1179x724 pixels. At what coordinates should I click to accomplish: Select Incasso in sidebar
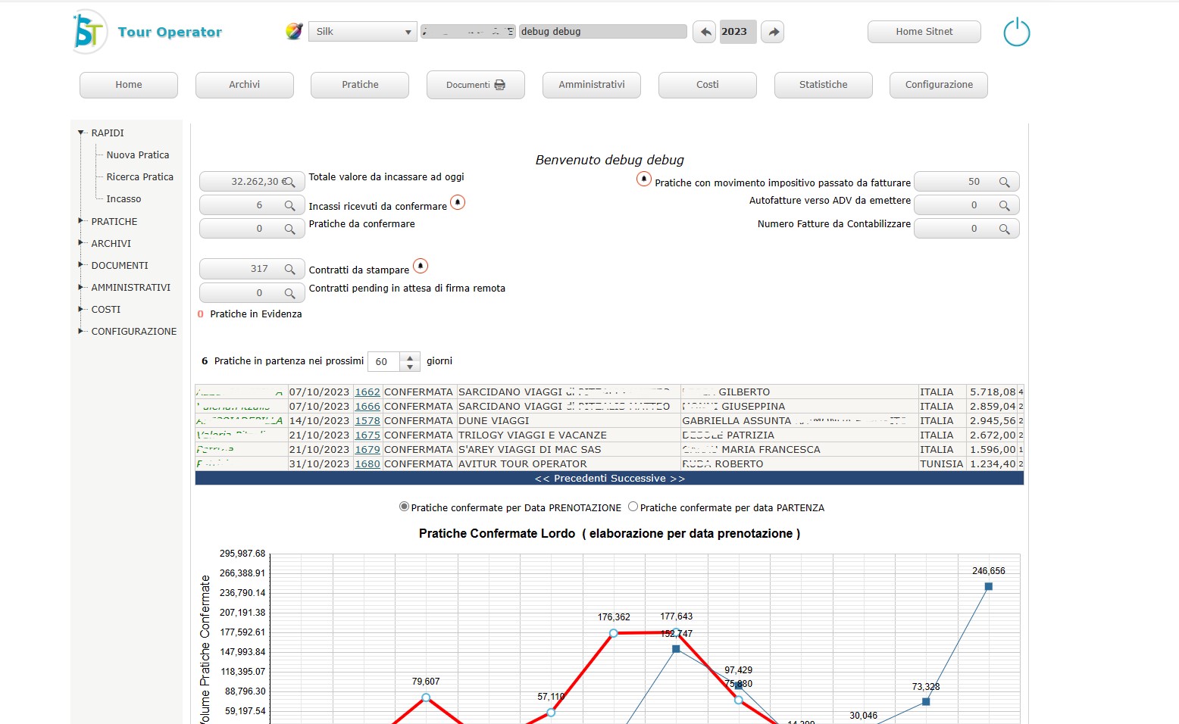(124, 198)
